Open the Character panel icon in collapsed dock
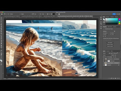The image size is (121, 91). click(101, 27)
